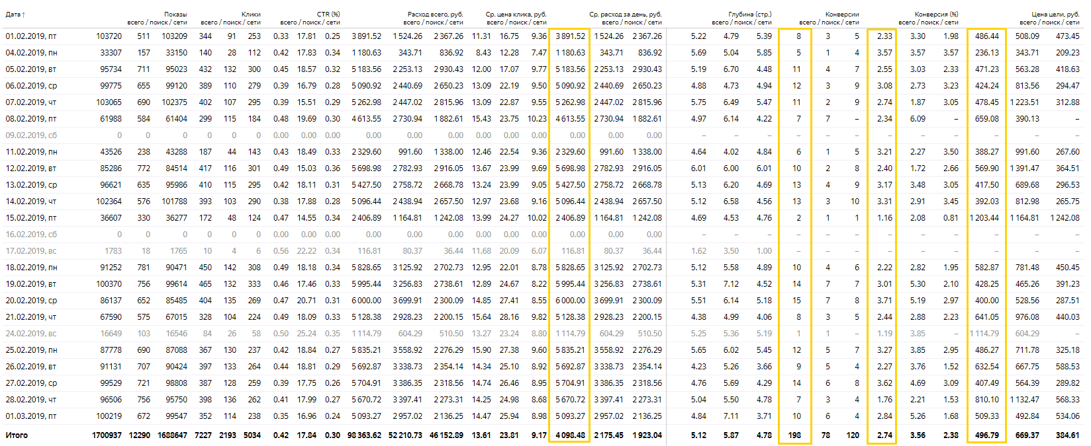
Task: Click total network impressions value 1688647
Action: (172, 435)
